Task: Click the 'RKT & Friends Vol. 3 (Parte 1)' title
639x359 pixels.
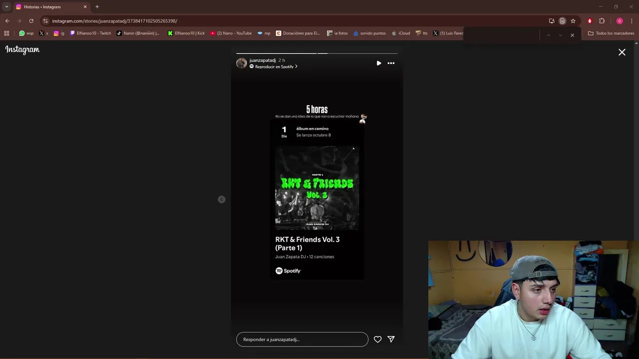Action: (x=308, y=243)
